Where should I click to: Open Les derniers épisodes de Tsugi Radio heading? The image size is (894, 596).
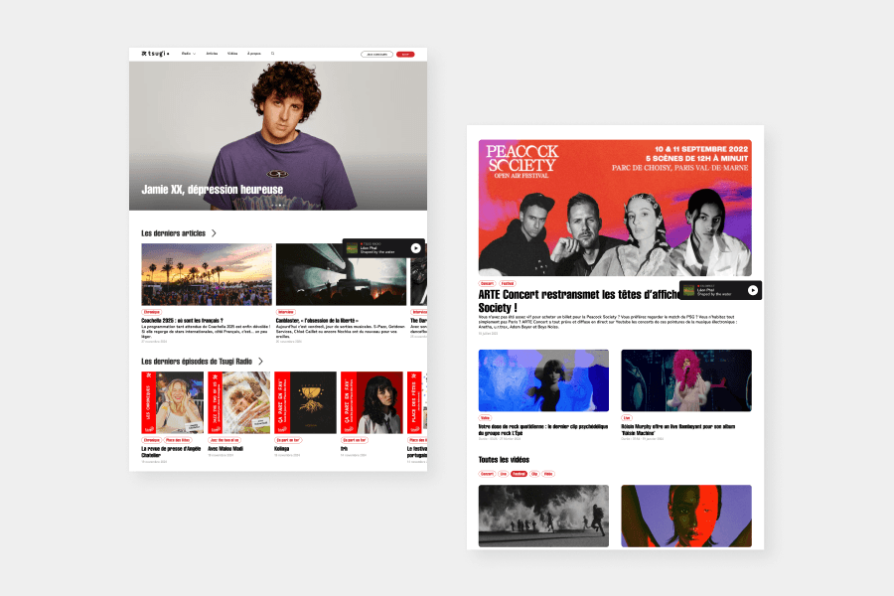click(197, 362)
